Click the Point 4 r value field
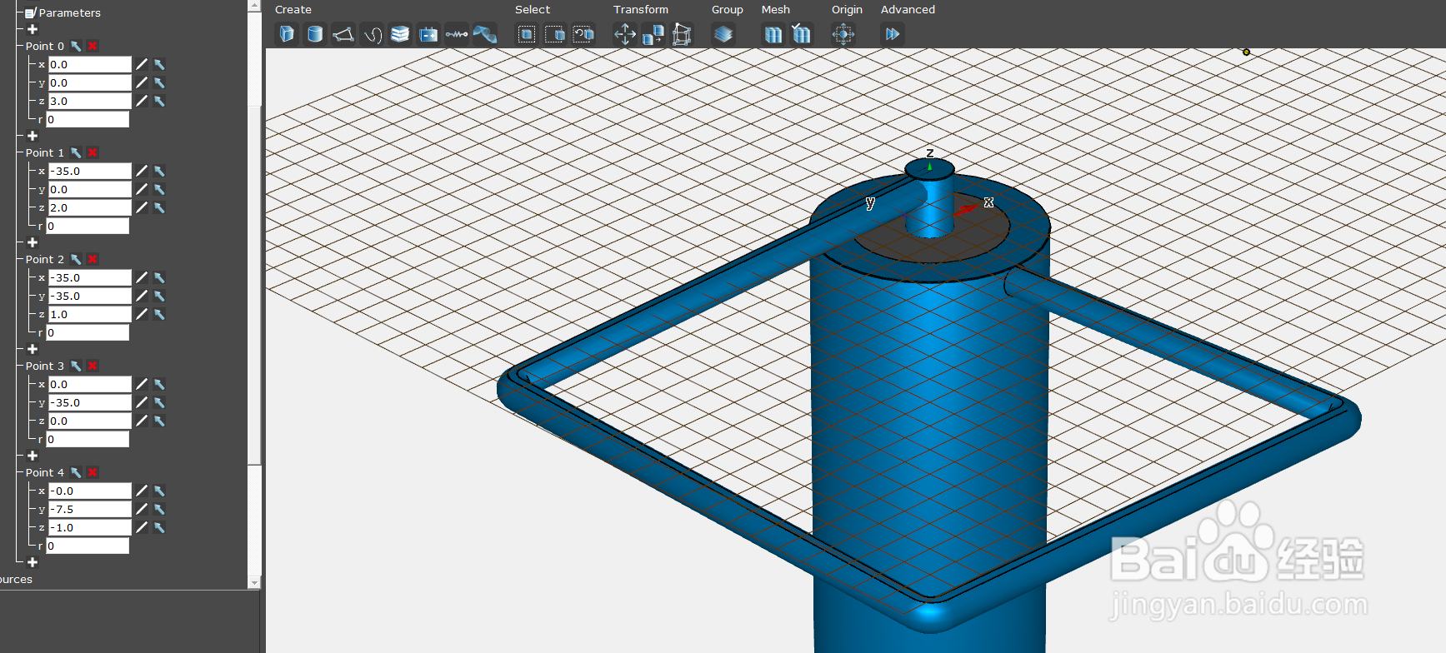Image resolution: width=1446 pixels, height=653 pixels. coord(88,546)
